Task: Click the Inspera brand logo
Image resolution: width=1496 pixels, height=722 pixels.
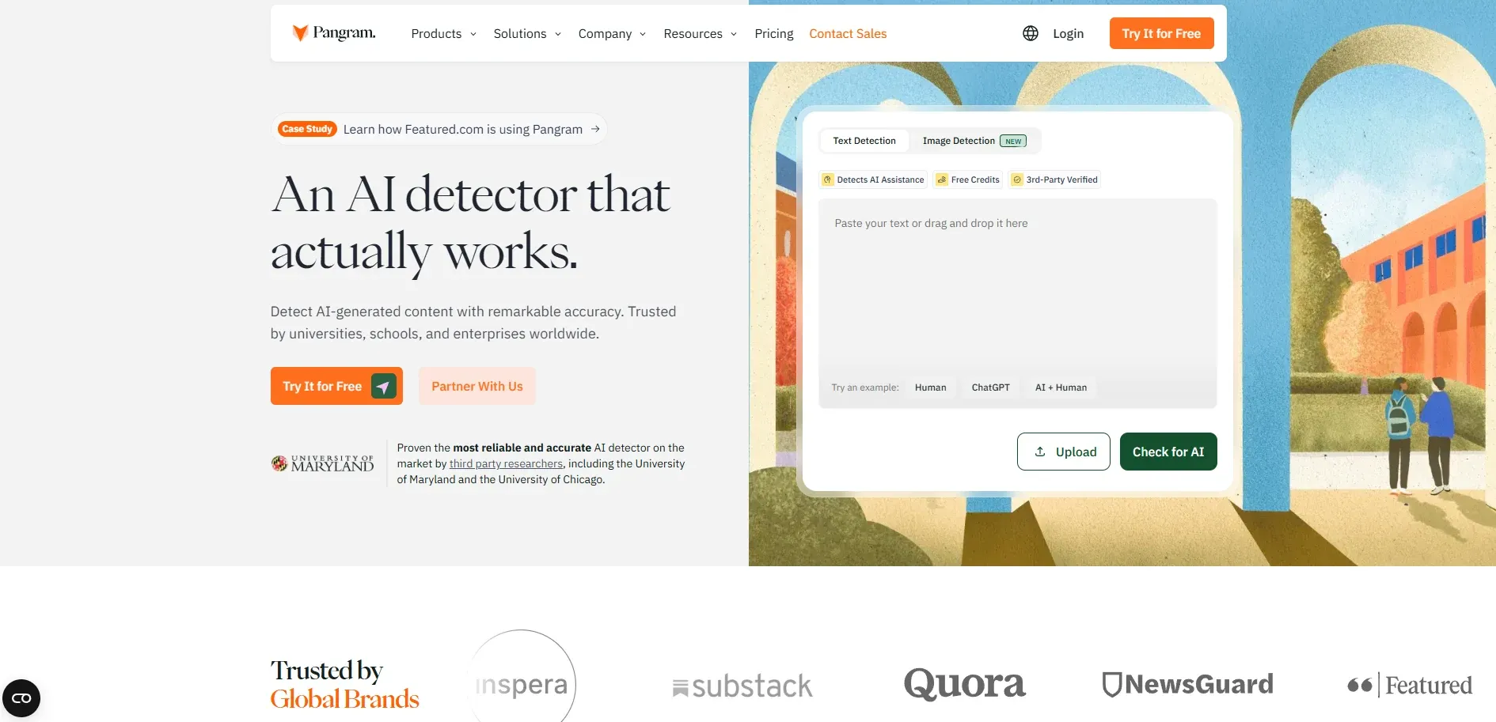Action: click(522, 684)
